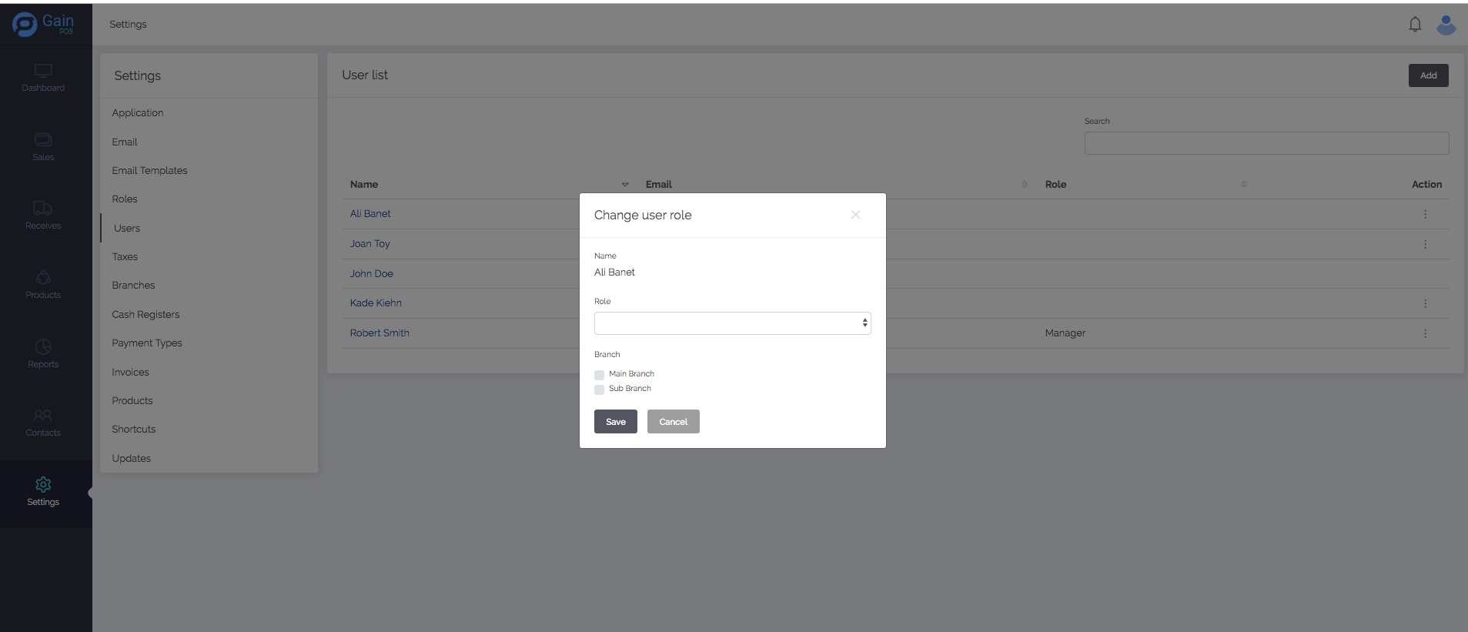Open the Role dropdown in dialog

[732, 323]
